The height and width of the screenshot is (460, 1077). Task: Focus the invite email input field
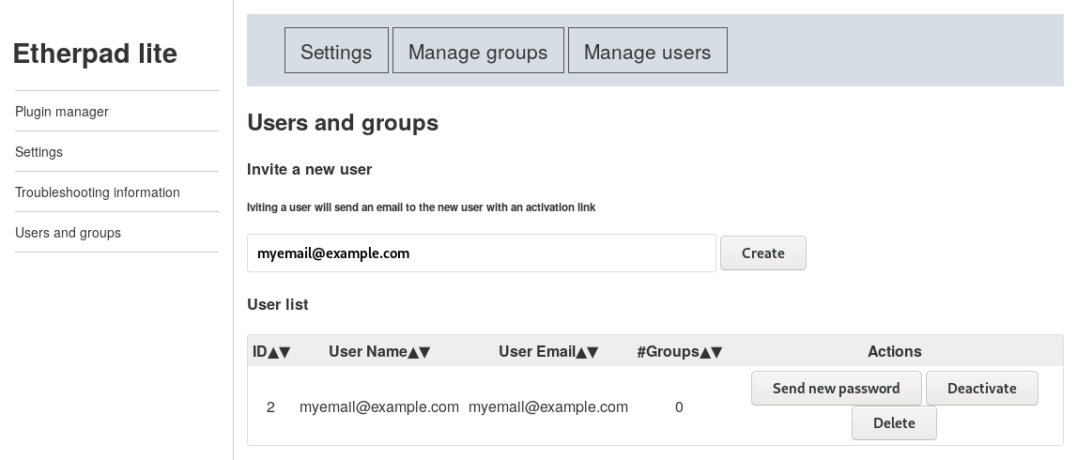pyautogui.click(x=482, y=253)
